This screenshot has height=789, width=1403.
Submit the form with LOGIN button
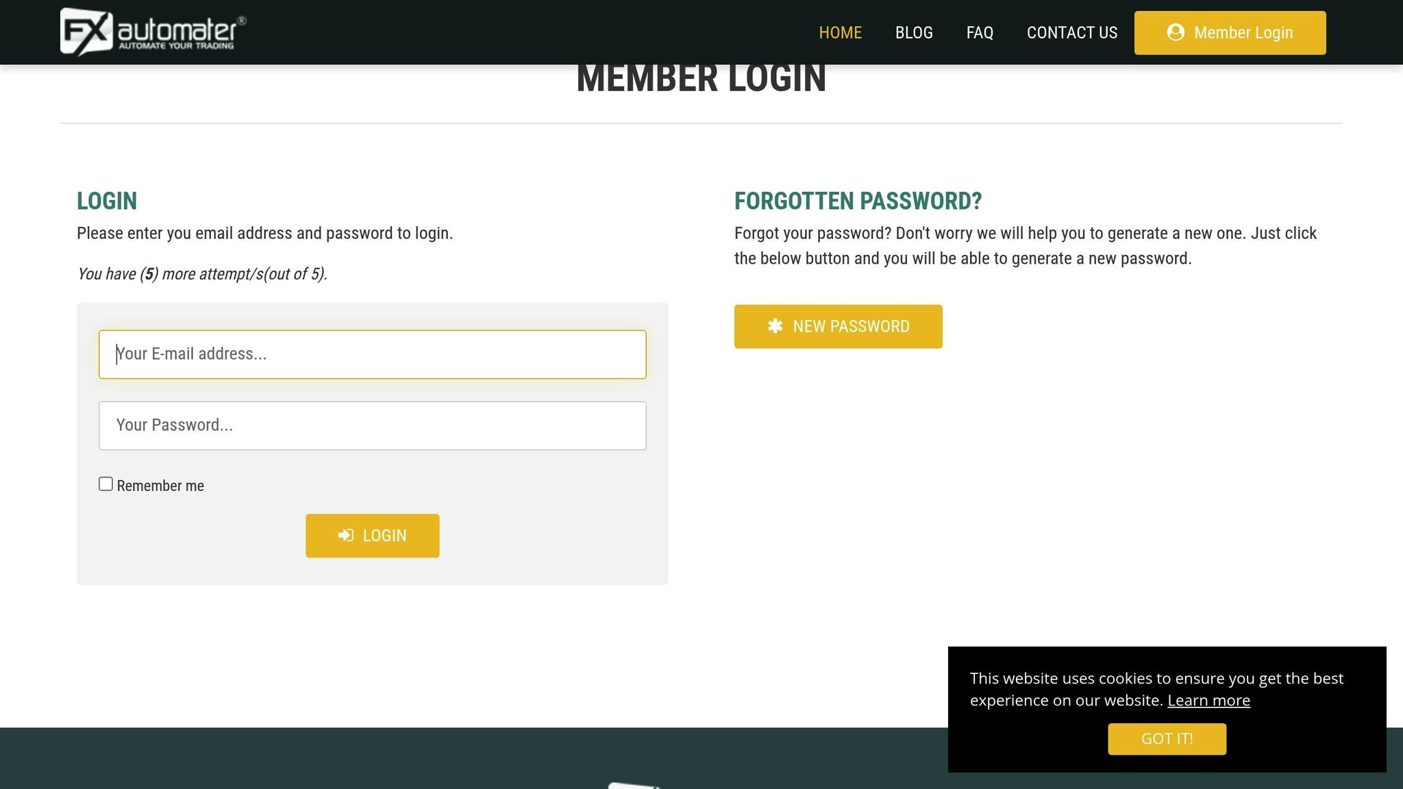[372, 536]
